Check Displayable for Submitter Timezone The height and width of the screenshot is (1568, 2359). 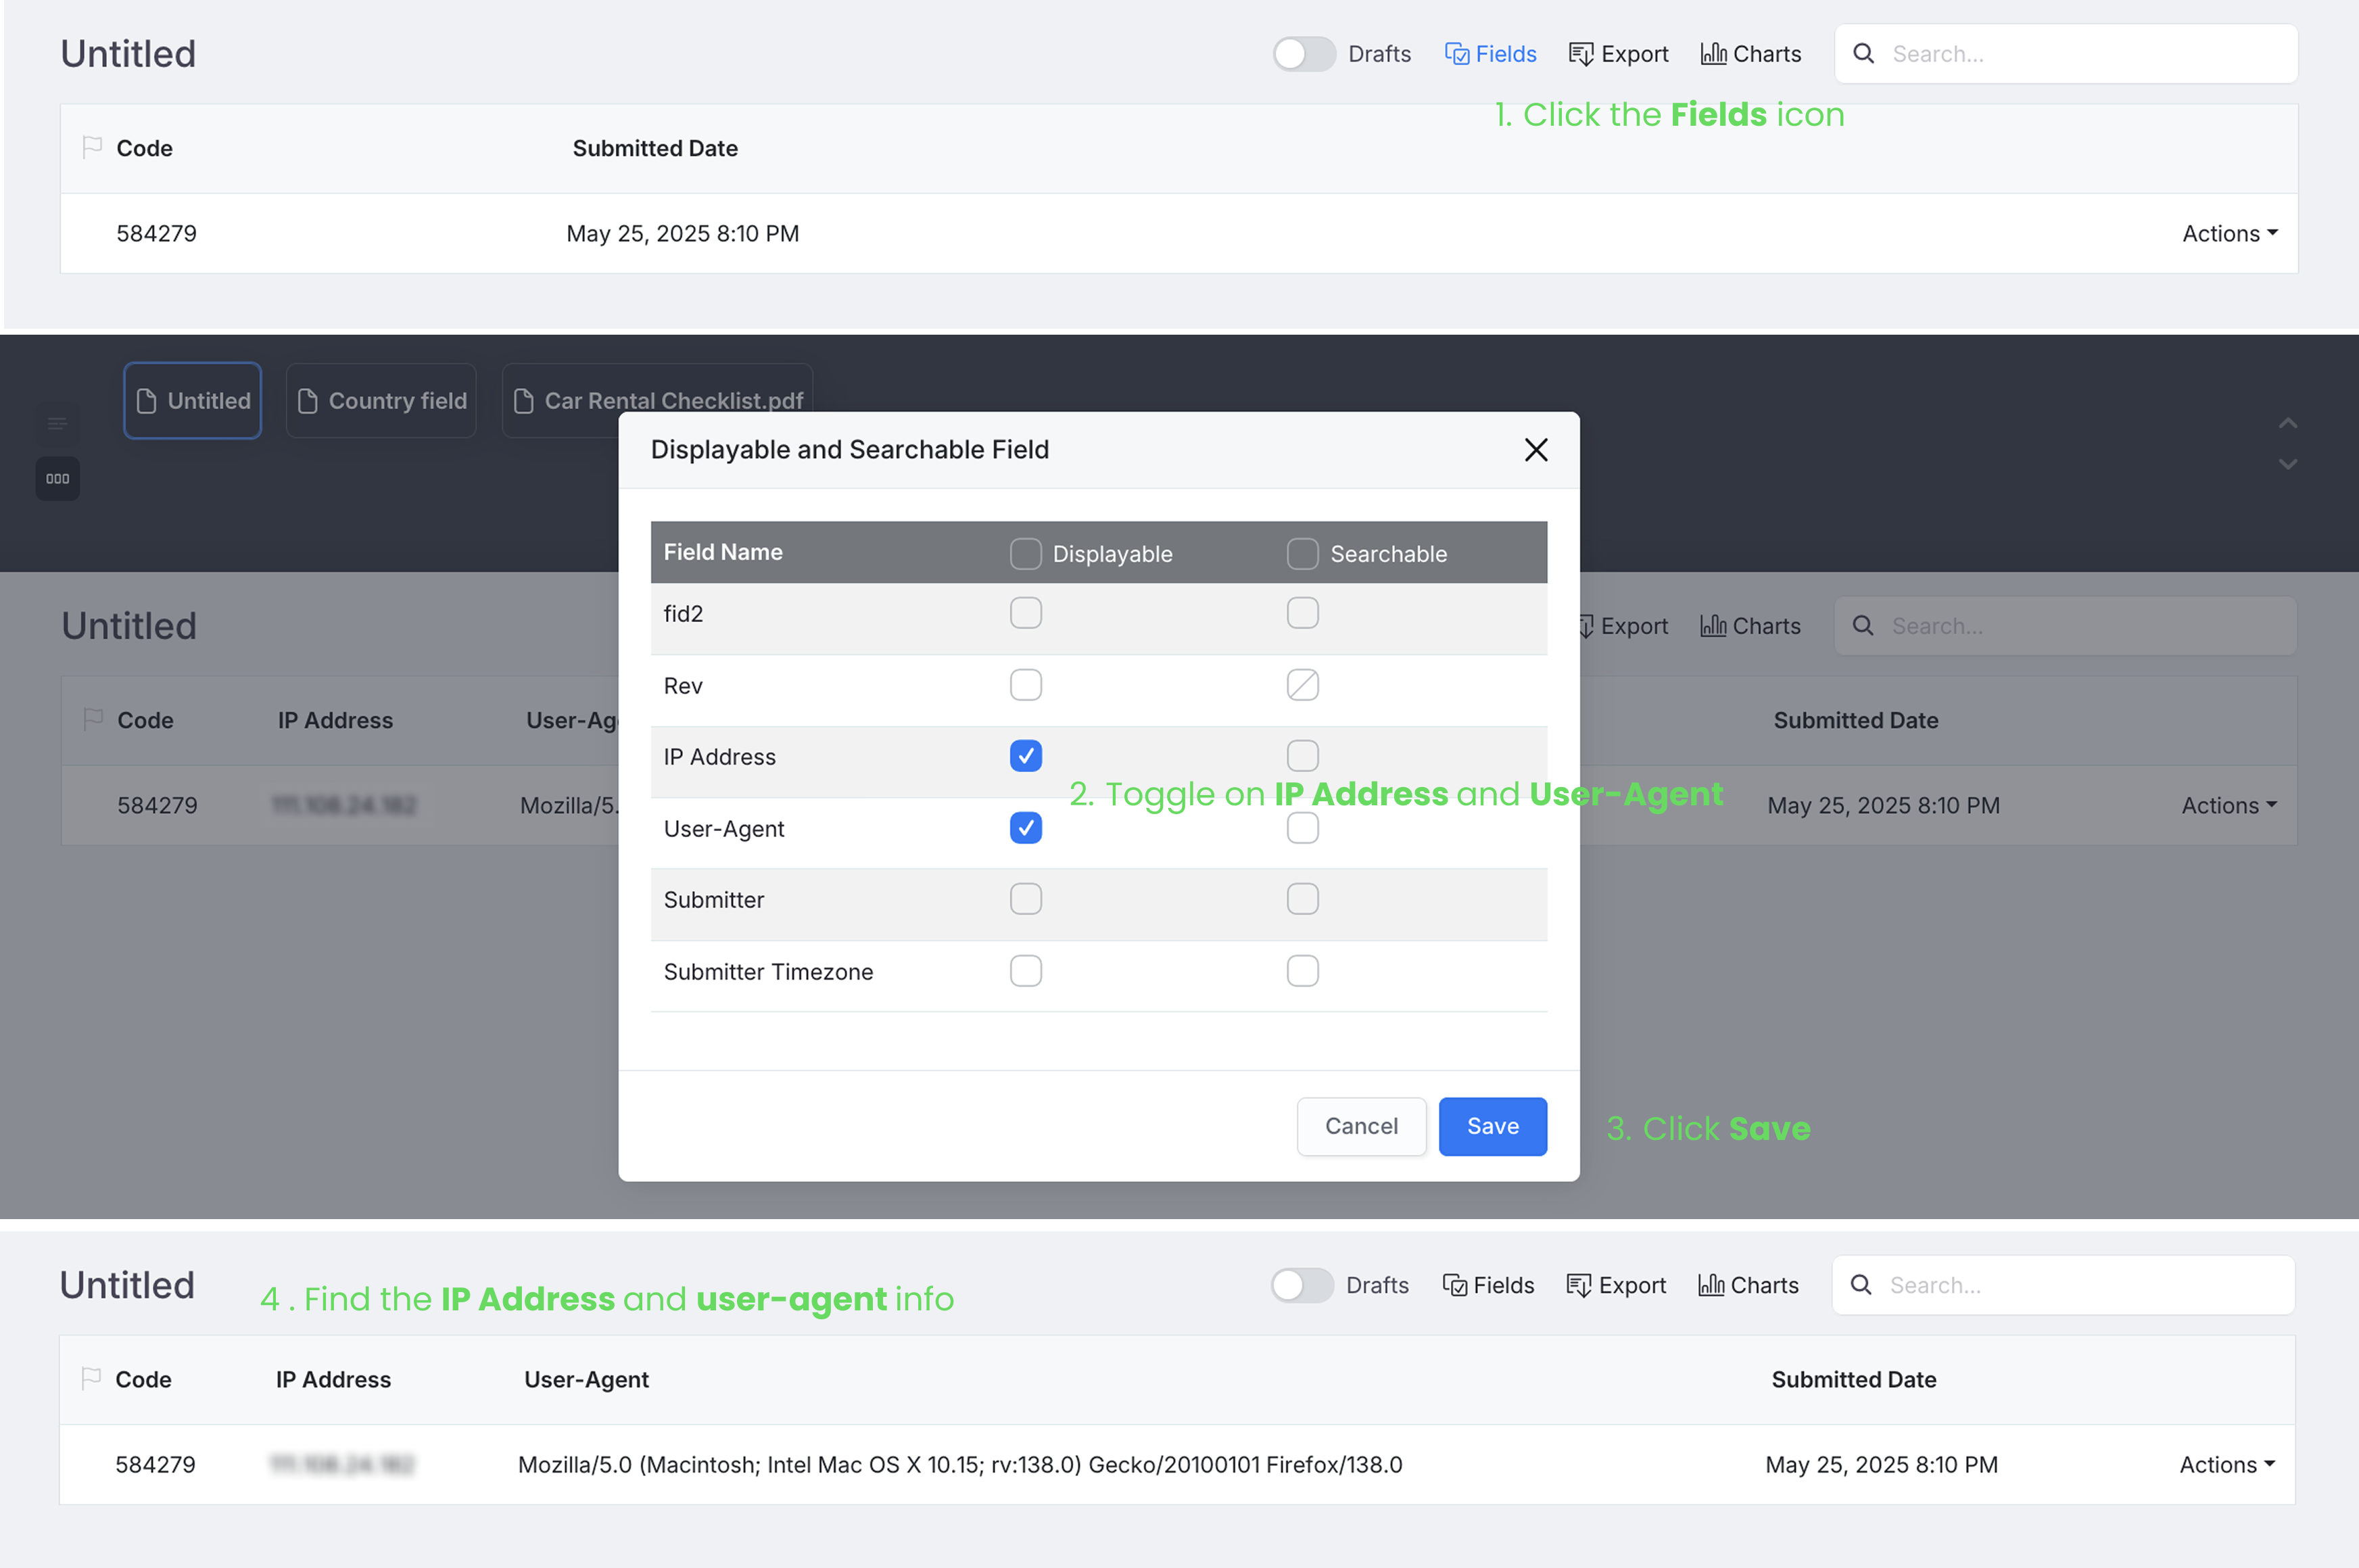pyautogui.click(x=1025, y=971)
